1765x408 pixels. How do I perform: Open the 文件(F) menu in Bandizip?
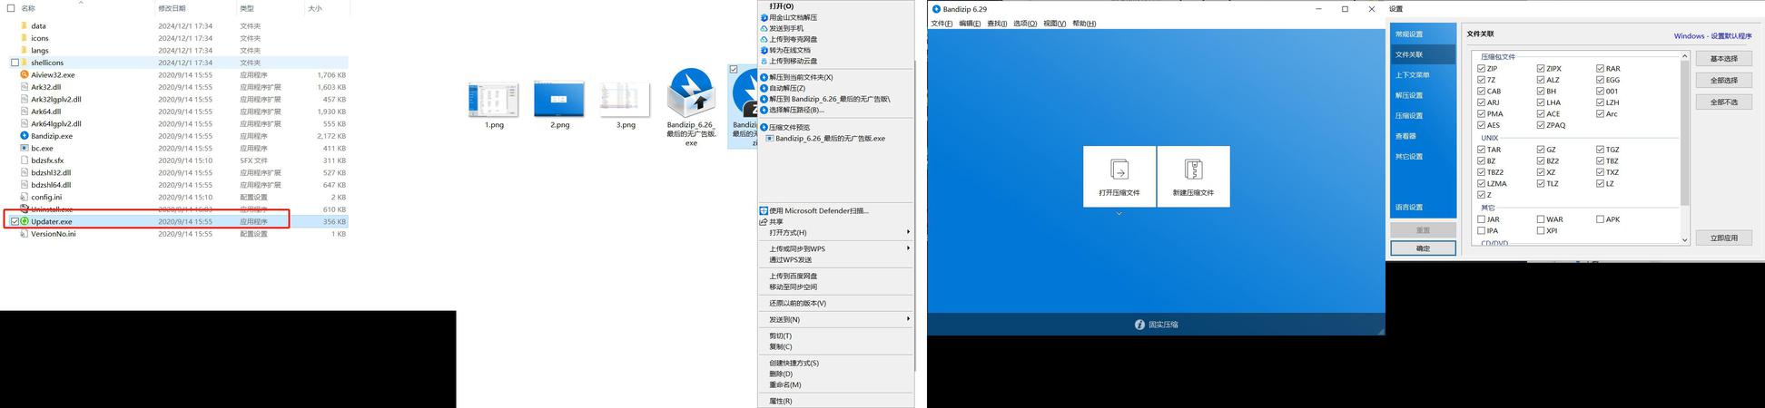942,24
